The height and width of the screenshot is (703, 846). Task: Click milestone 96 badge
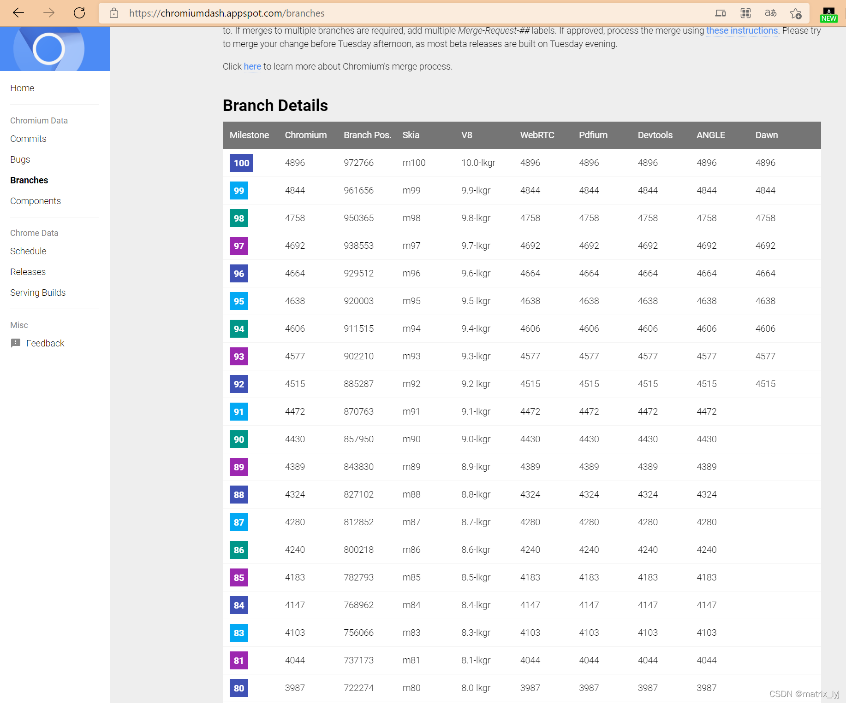pyautogui.click(x=239, y=273)
